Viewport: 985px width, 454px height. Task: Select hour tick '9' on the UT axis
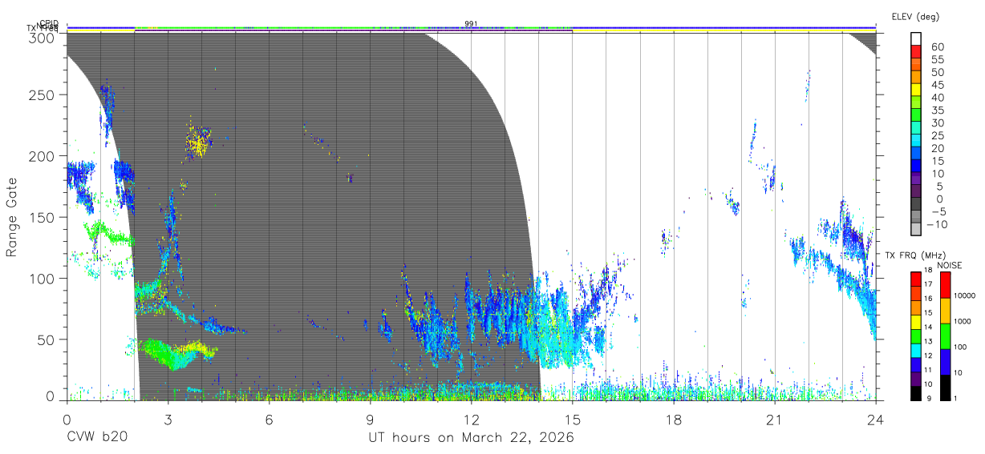pos(370,420)
